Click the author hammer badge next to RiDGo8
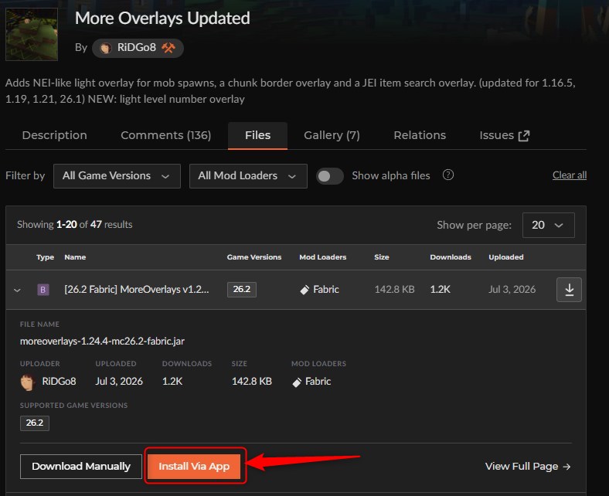Screen dimensions: 609x496 click(168, 48)
